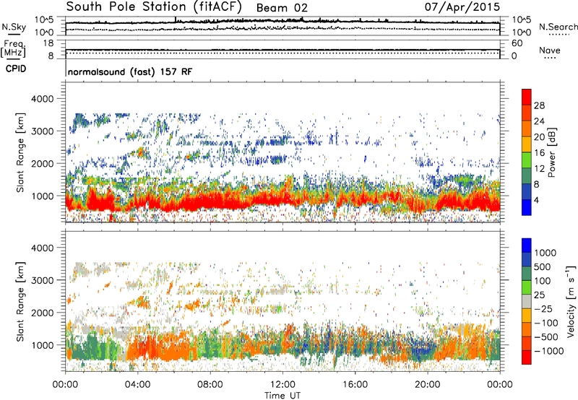The image size is (578, 400).
Task: Click the 'CPID' row label
Action: [x=16, y=69]
